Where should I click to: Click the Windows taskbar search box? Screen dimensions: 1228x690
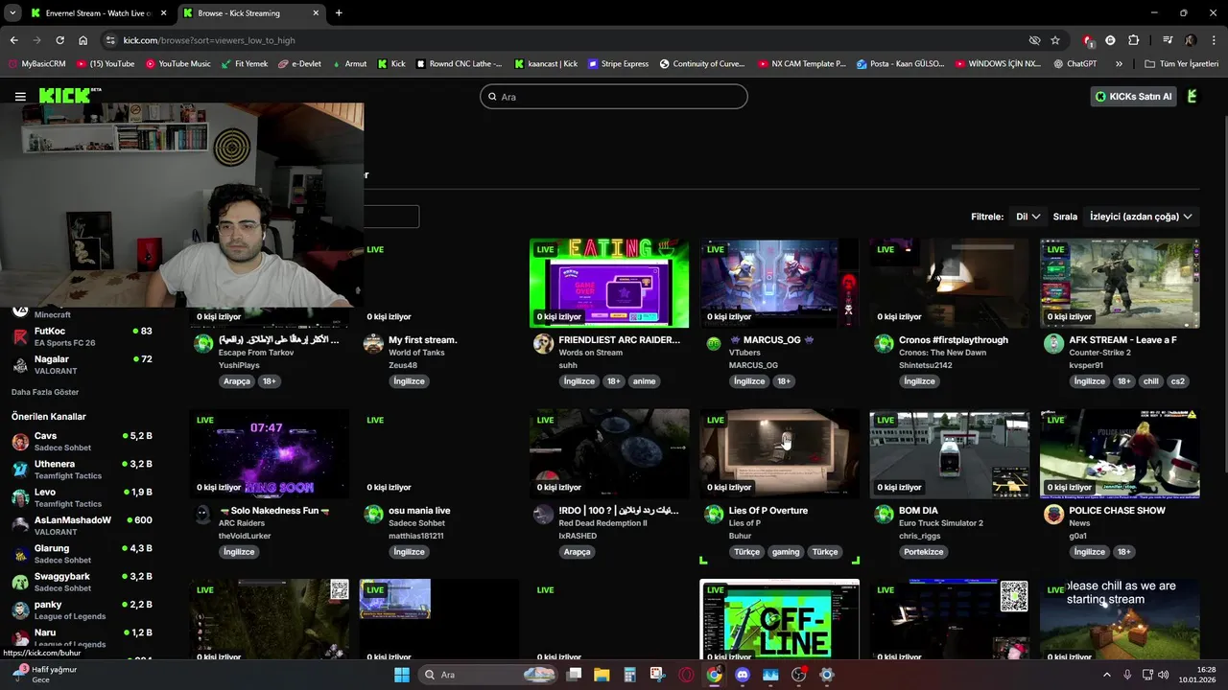490,675
